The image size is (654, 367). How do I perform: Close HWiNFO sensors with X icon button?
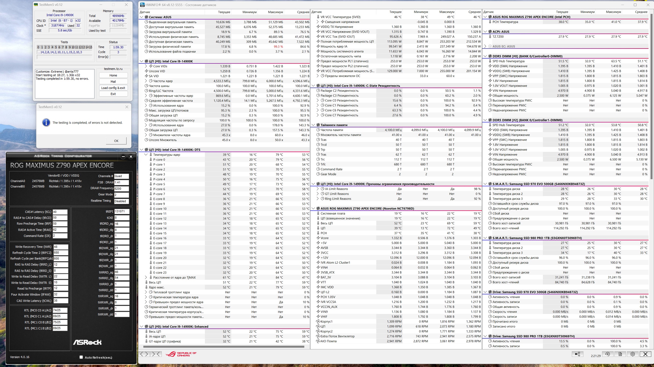[645, 354]
